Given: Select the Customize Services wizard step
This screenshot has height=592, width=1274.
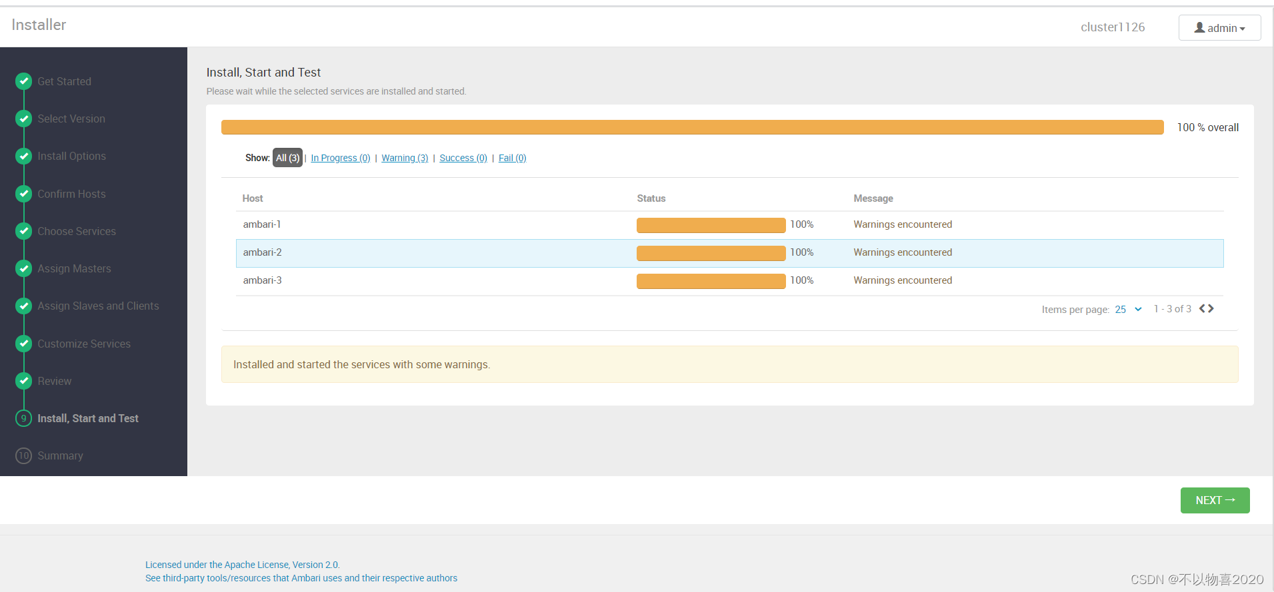Looking at the screenshot, I should tap(84, 344).
